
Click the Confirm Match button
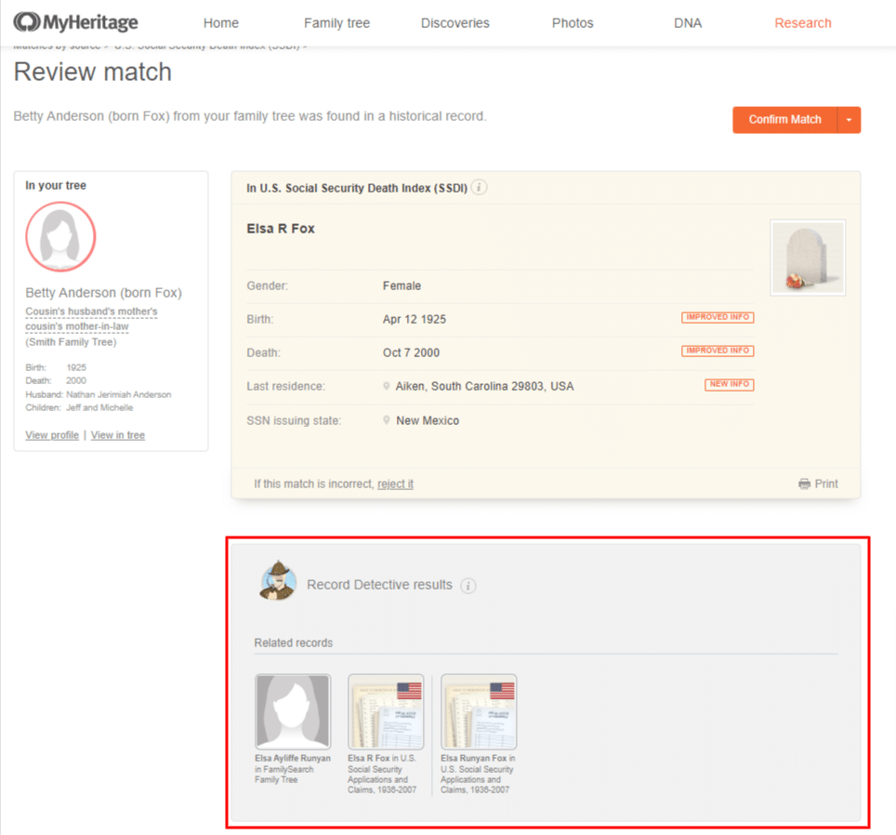tap(784, 119)
